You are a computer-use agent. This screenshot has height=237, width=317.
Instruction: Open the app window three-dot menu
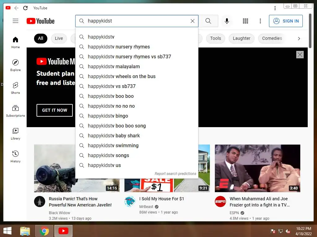coord(275,8)
